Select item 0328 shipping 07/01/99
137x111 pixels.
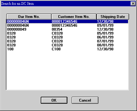point(67,41)
